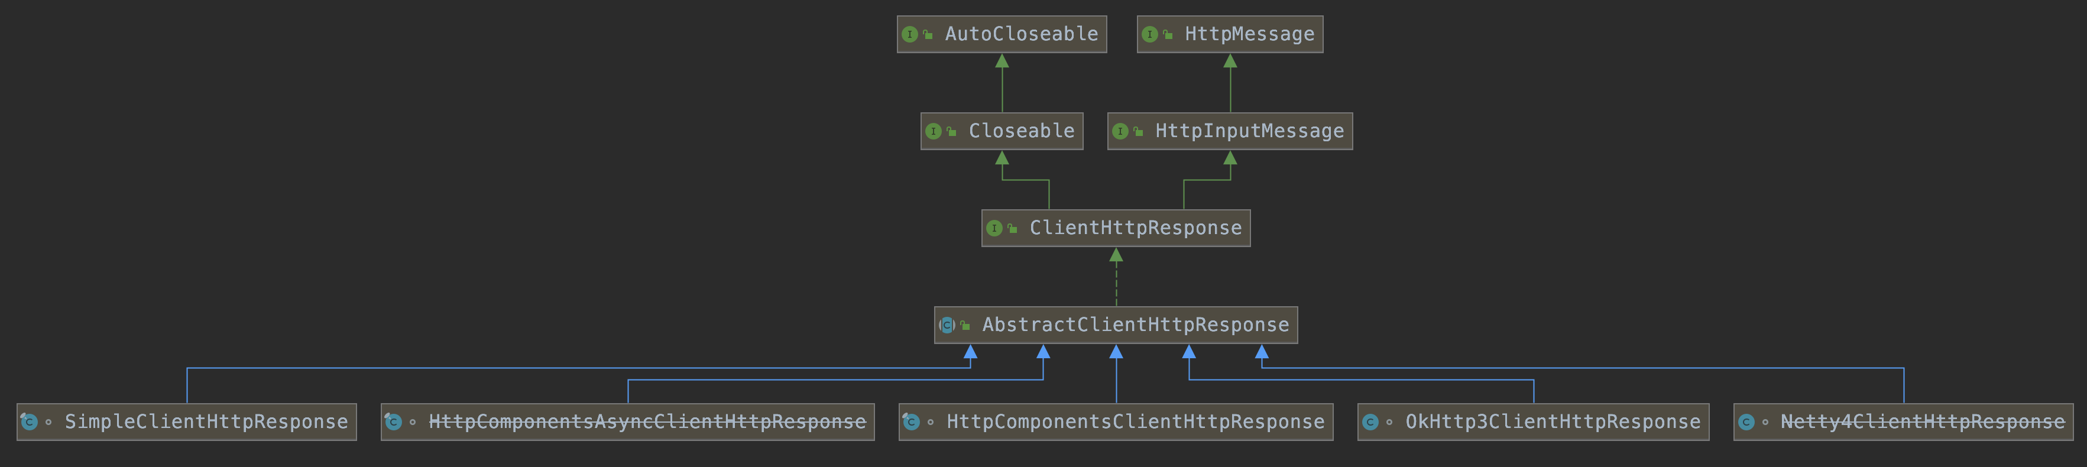This screenshot has width=2087, height=467.
Task: Click the class icon of HttpComponentsClientHttpResponse
Action: [x=910, y=421]
